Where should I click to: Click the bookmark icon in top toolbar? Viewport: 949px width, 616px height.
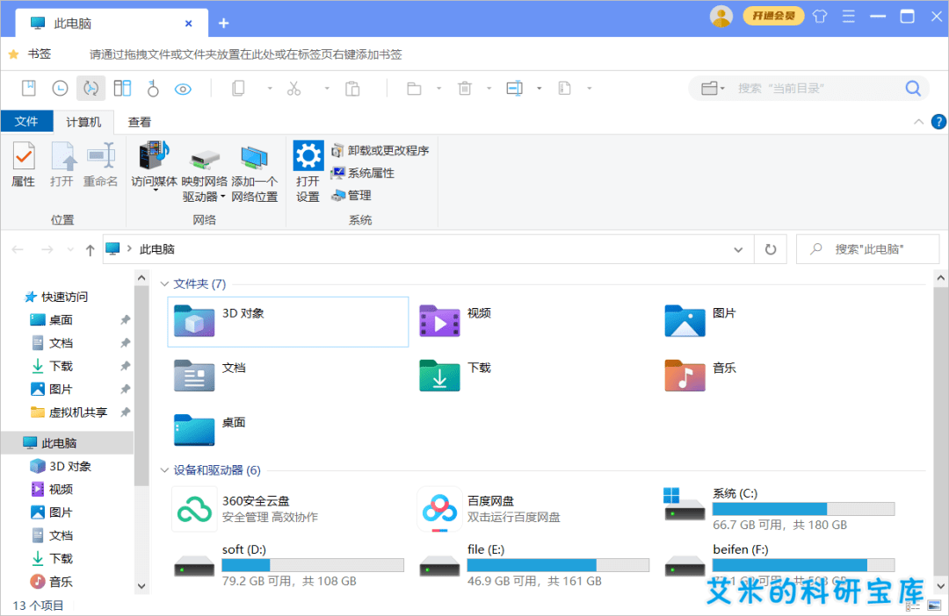coord(28,89)
